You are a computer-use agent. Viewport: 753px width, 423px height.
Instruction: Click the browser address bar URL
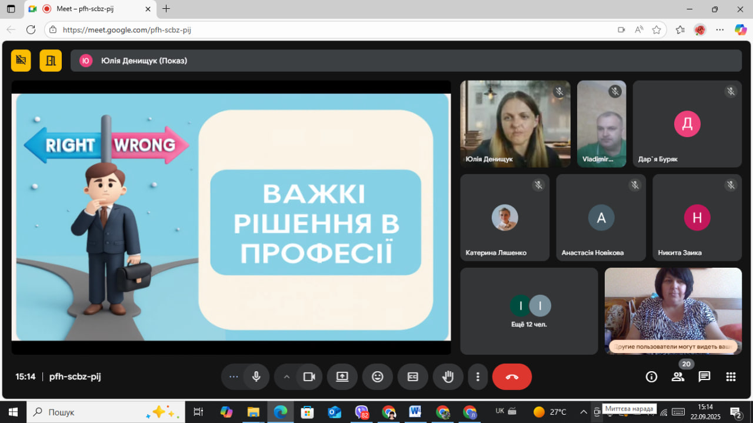[126, 30]
